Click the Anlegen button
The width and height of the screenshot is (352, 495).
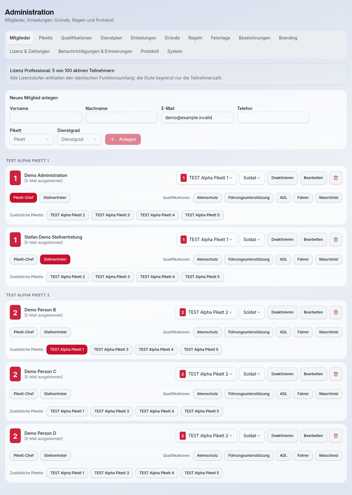tap(123, 139)
